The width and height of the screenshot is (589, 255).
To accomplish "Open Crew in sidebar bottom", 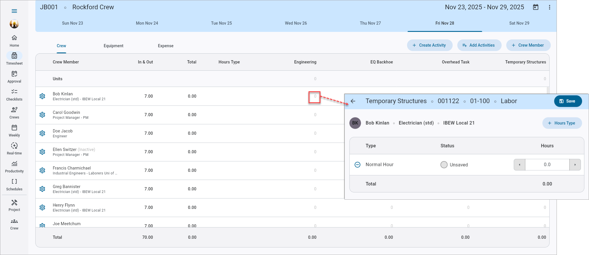I will tap(14, 224).
